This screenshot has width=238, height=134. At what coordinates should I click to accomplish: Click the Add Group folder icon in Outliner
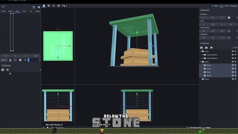(x=206, y=48)
